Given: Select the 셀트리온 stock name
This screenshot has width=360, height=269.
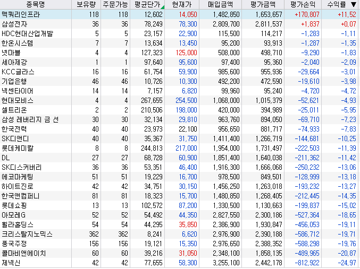Looking at the screenshot, I should click(14, 110).
